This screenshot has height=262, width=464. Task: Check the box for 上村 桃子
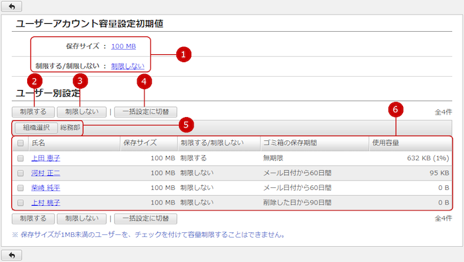pos(21,202)
